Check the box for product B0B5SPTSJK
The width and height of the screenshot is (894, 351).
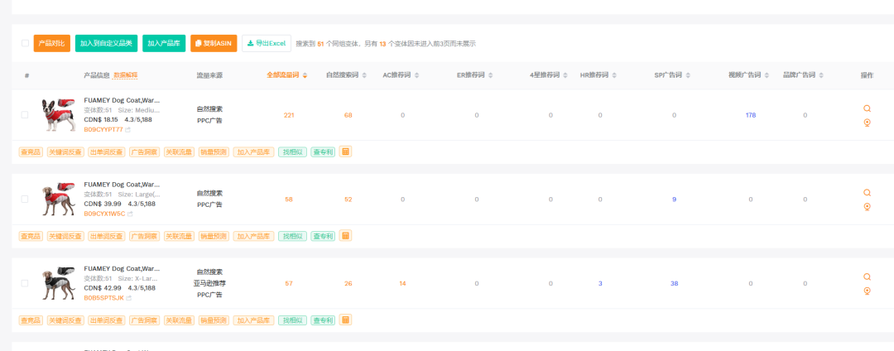pos(25,283)
